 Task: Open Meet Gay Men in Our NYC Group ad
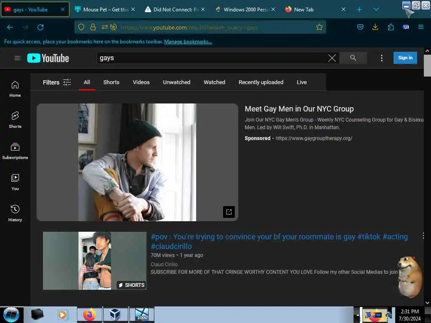[x=299, y=109]
